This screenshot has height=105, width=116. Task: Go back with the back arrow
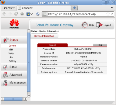coord(4,14)
